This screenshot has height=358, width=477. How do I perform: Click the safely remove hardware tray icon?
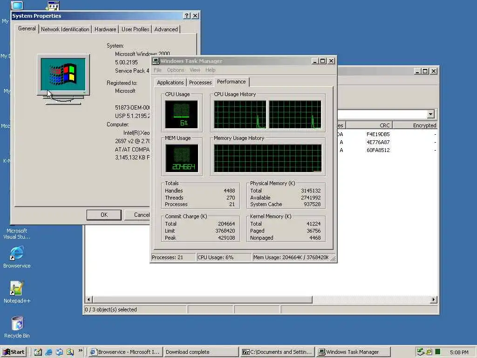coord(421,351)
